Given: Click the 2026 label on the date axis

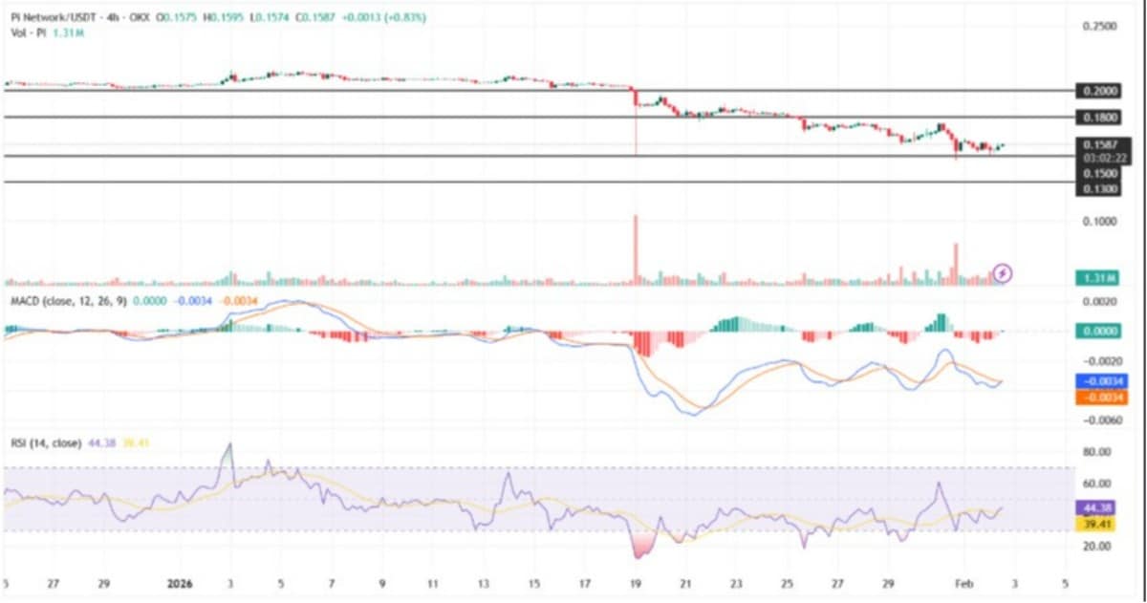Looking at the screenshot, I should (x=180, y=581).
